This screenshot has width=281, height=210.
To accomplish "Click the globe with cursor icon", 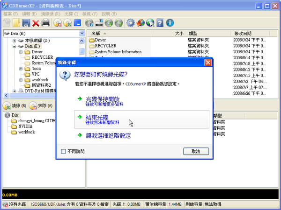I will click(x=150, y=23).
